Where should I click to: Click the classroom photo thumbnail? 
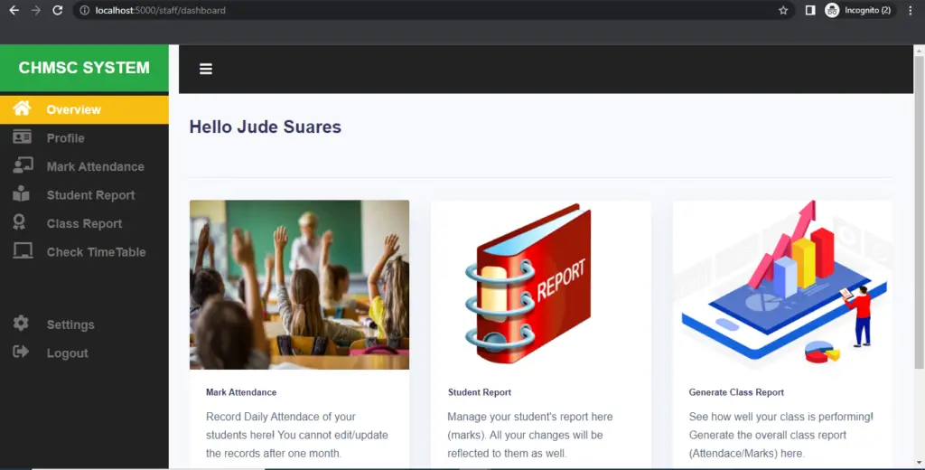pyautogui.click(x=299, y=285)
